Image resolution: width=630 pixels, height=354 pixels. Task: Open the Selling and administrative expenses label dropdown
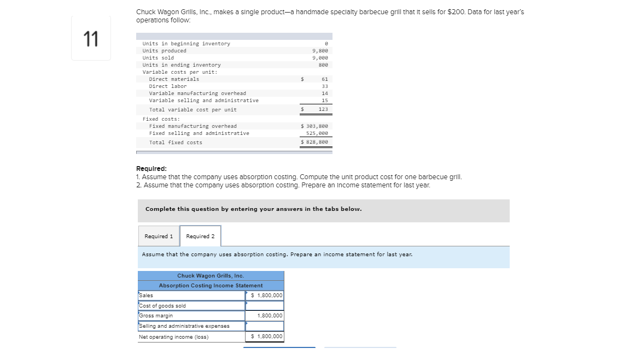(x=191, y=326)
